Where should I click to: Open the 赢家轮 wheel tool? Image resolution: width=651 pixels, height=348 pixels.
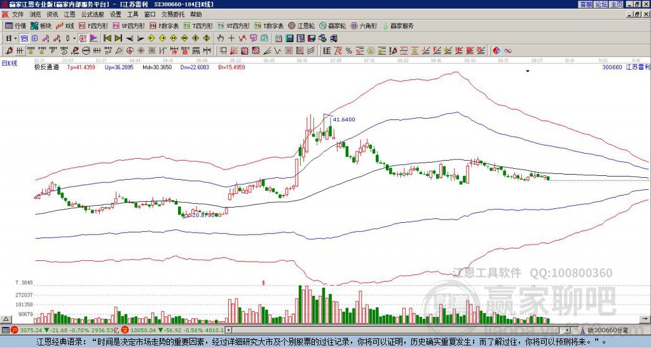[332, 25]
